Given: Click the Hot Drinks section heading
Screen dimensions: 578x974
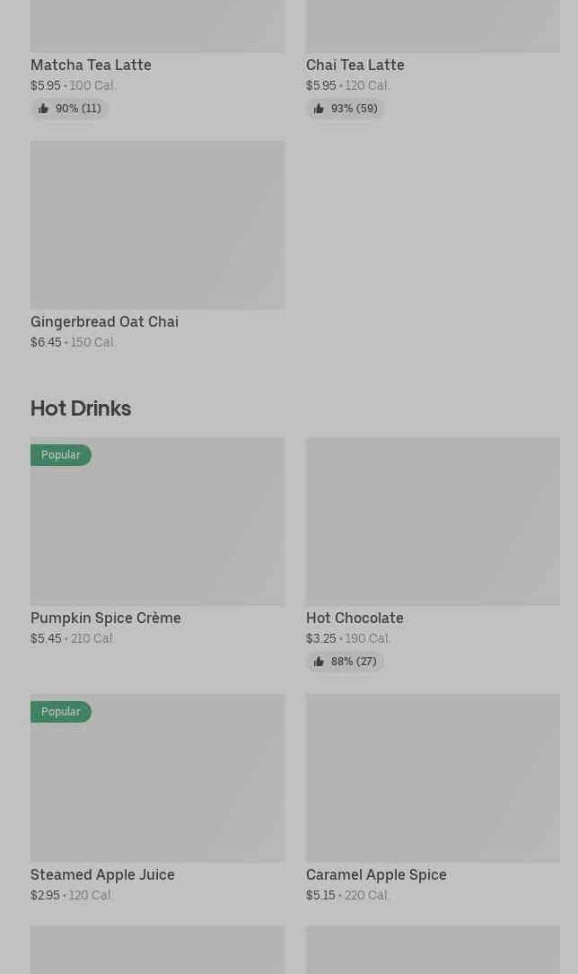Looking at the screenshot, I should pyautogui.click(x=81, y=408).
